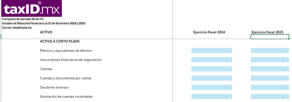Click the taxID.mx logo image
This screenshot has height=102, width=292.
point(32,8)
